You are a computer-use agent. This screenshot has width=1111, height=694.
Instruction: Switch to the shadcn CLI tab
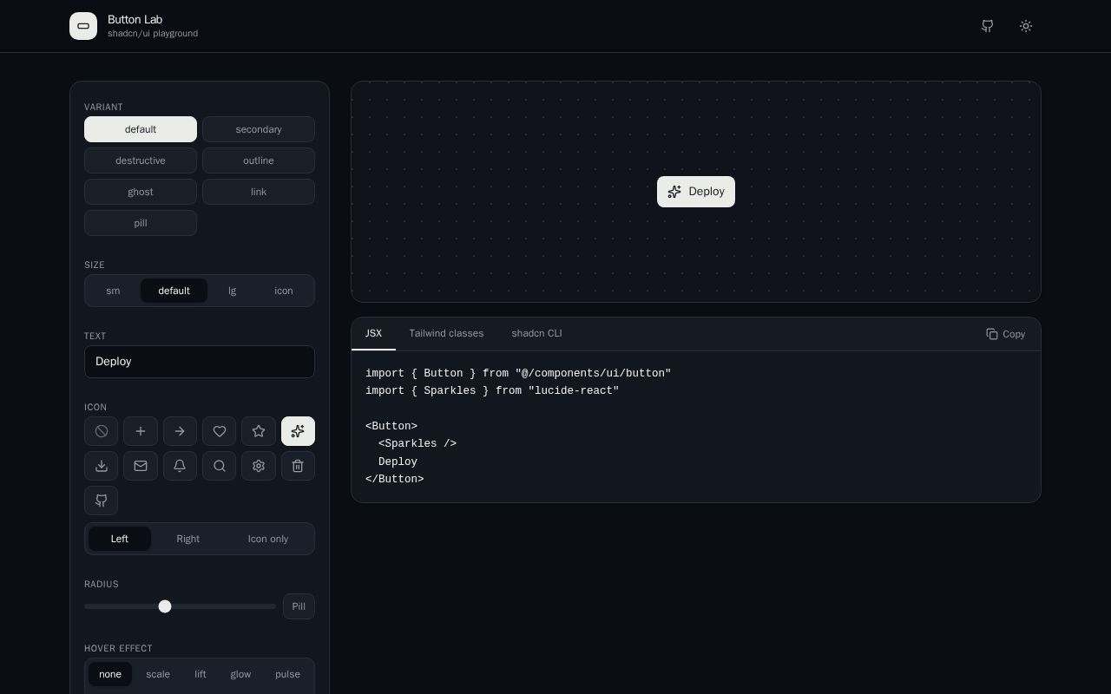pyautogui.click(x=536, y=333)
